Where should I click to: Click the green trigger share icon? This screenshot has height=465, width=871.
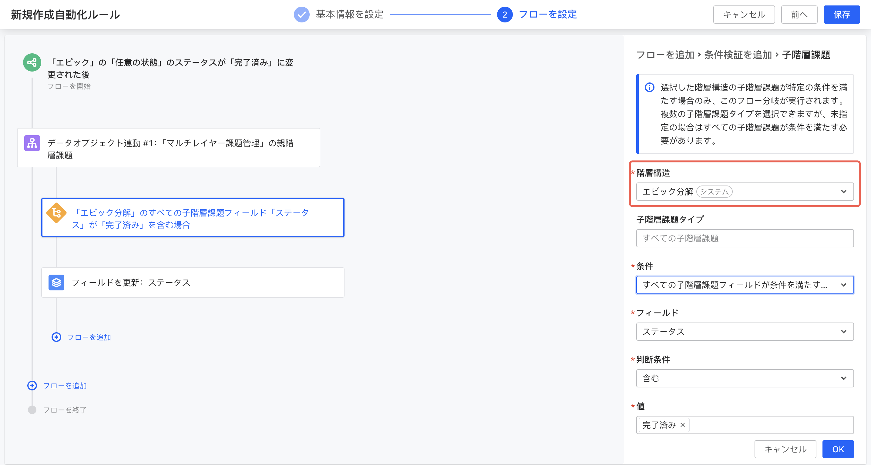(x=32, y=62)
